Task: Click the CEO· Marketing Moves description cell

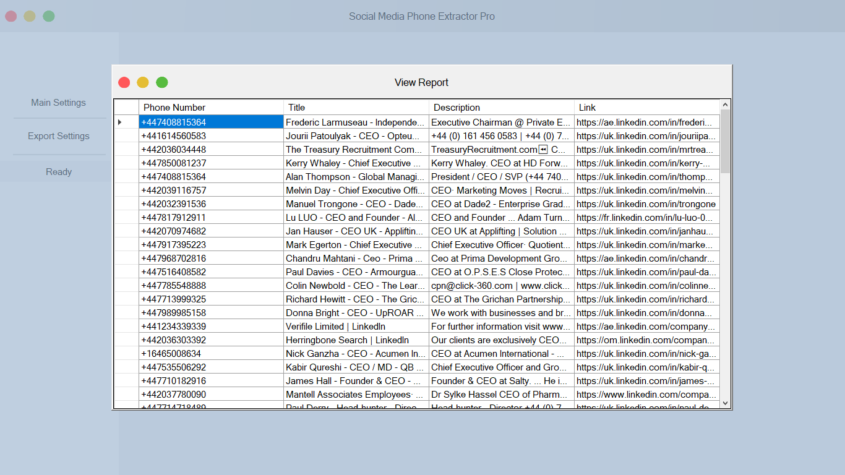Action: coord(502,190)
